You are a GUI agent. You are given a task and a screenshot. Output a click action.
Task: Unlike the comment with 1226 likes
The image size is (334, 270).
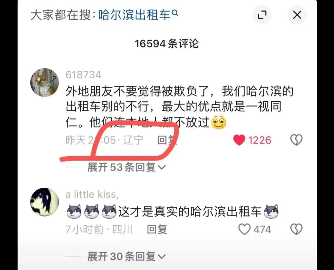pos(239,140)
